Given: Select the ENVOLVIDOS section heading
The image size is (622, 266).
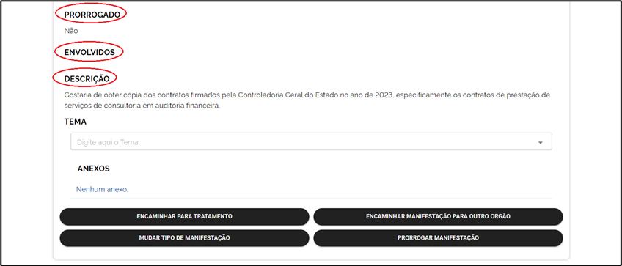Looking at the screenshot, I should click(x=89, y=52).
